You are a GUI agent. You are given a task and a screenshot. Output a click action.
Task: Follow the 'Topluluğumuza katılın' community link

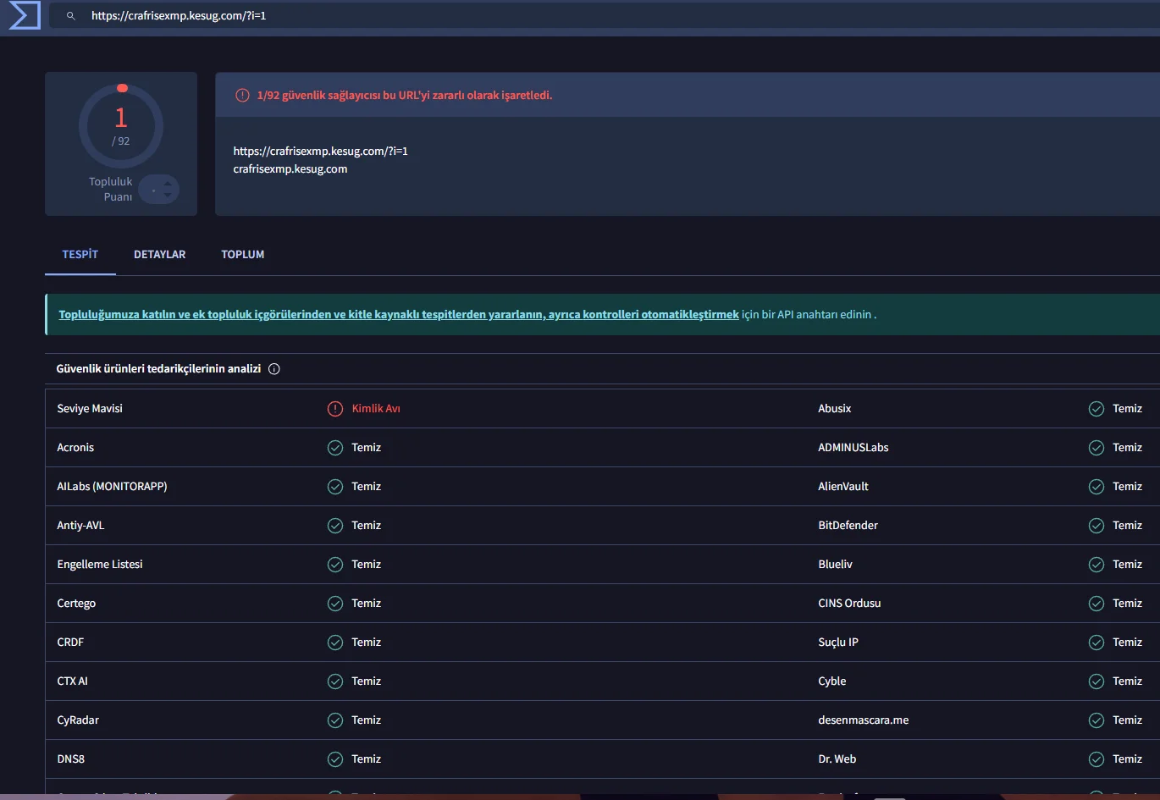399,314
